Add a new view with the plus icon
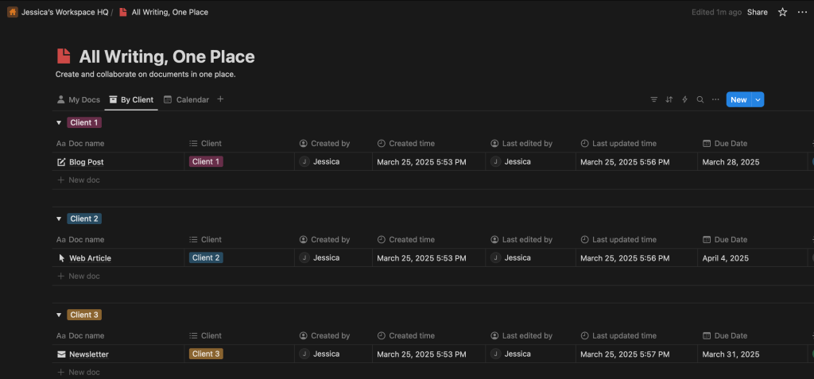Viewport: 814px width, 379px height. click(x=220, y=99)
